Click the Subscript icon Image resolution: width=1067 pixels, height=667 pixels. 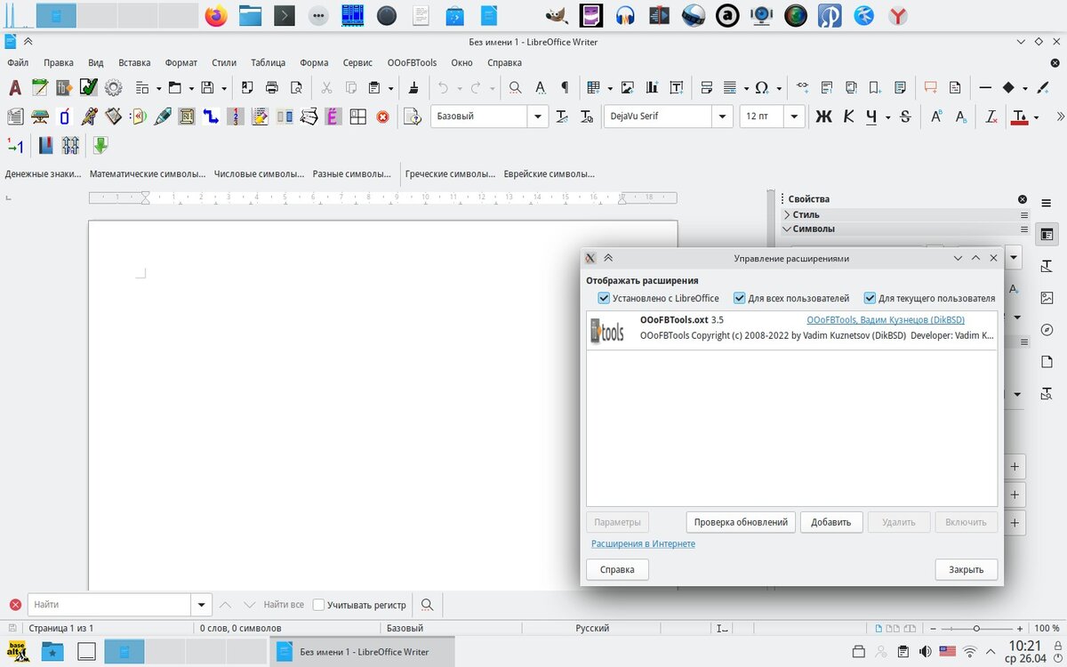coord(960,117)
